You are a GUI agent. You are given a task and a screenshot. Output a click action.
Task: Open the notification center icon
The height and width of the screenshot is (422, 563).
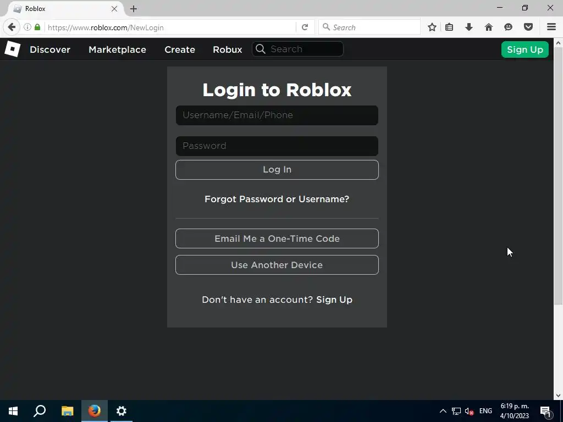pos(545,411)
